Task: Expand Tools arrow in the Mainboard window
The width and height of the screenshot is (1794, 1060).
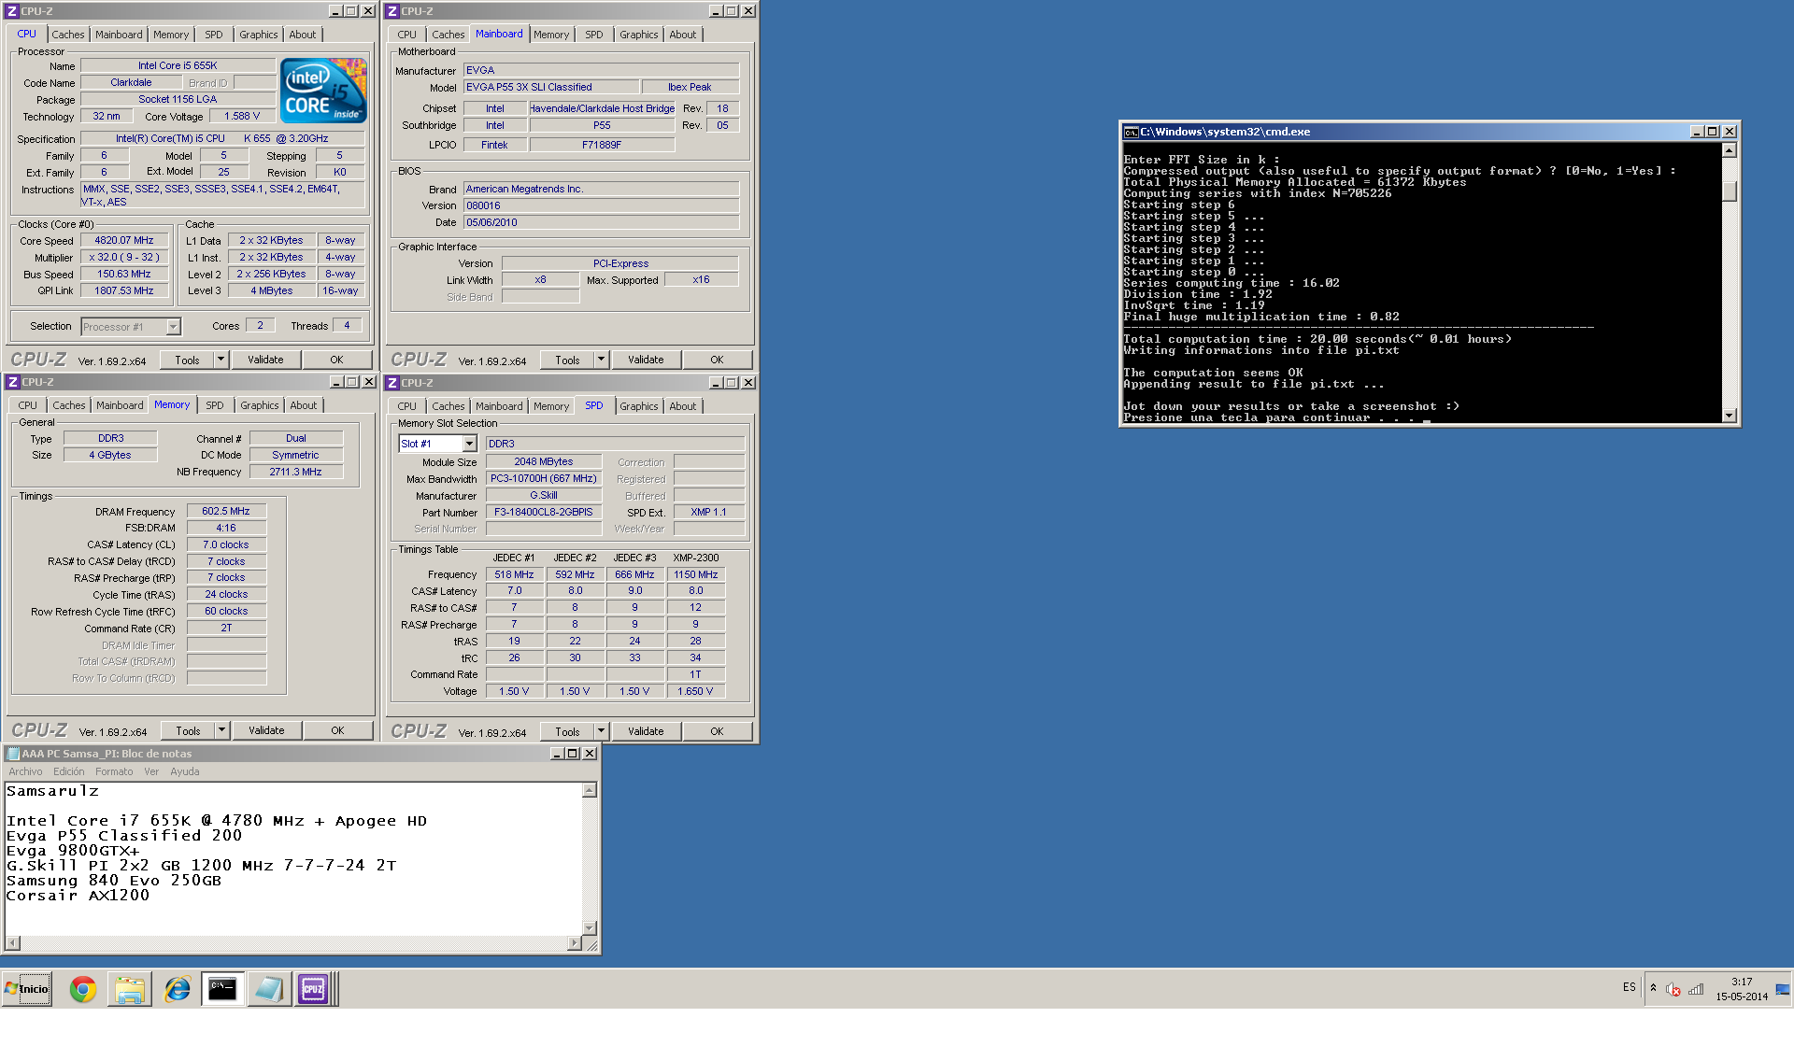Action: pyautogui.click(x=602, y=360)
